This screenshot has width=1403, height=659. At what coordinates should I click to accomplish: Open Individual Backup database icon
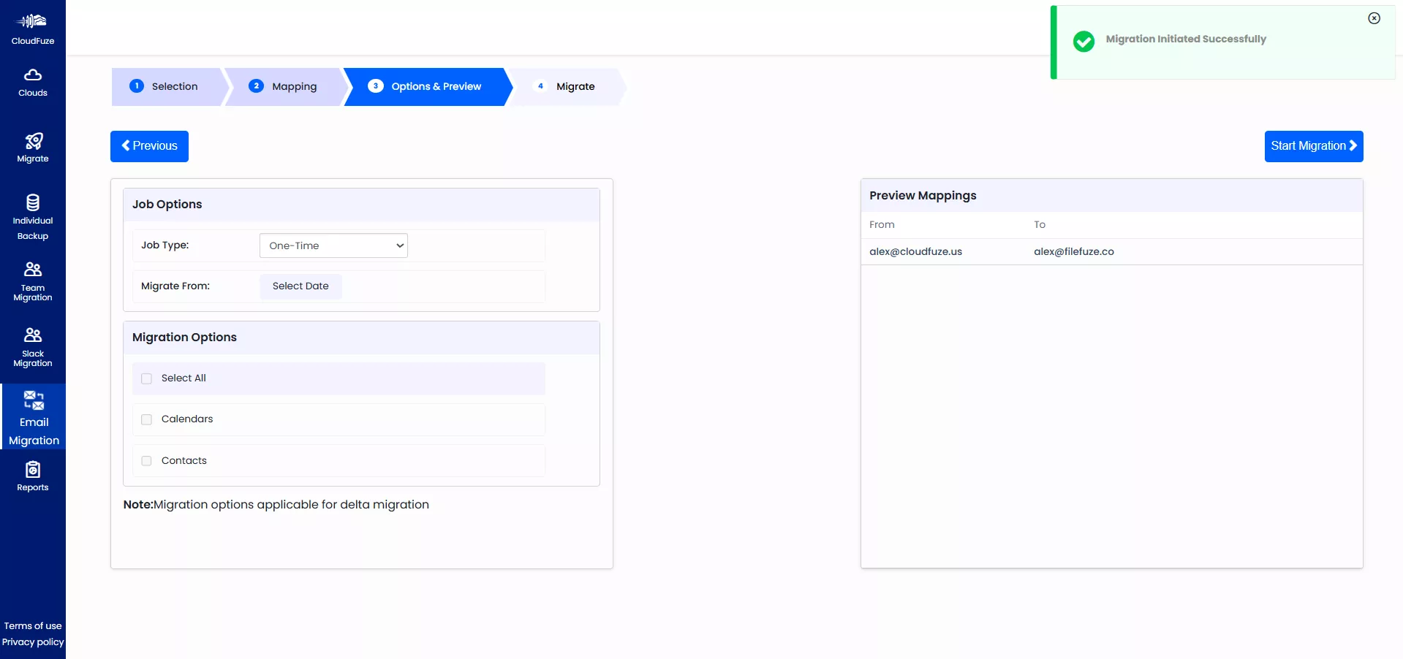point(33,202)
